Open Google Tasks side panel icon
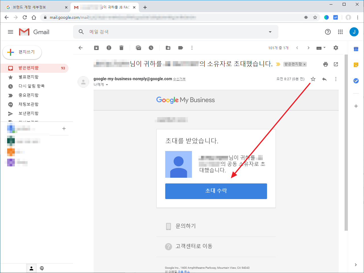This screenshot has height=273, width=364. [356, 81]
